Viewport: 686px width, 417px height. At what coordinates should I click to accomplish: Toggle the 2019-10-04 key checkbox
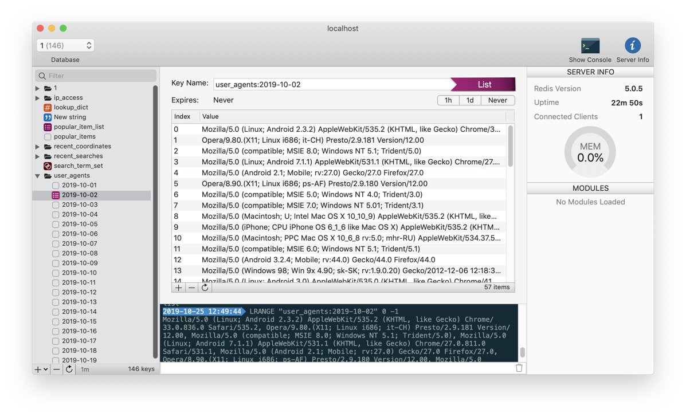click(x=56, y=215)
